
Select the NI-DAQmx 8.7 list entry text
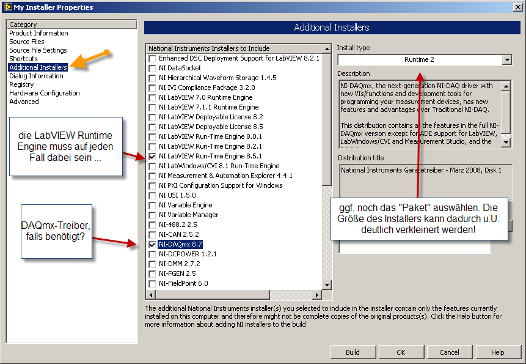click(180, 245)
